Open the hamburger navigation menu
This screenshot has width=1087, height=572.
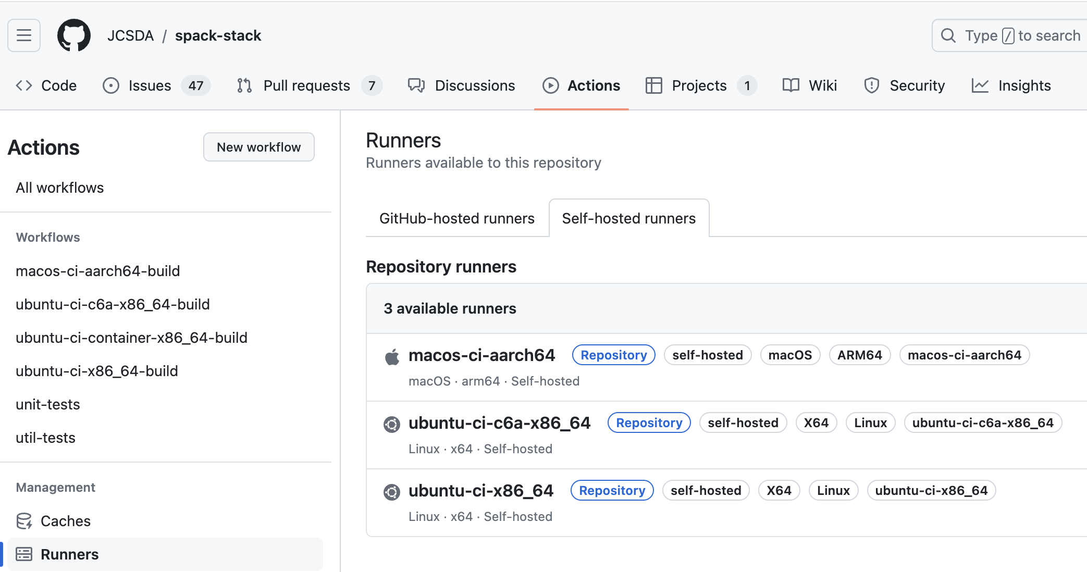point(24,35)
